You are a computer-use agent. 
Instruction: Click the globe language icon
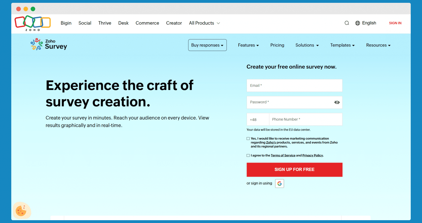point(358,23)
